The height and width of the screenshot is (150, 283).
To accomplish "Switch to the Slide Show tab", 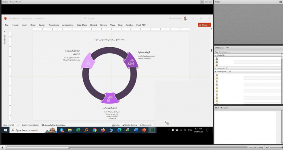I will tap(82, 25).
